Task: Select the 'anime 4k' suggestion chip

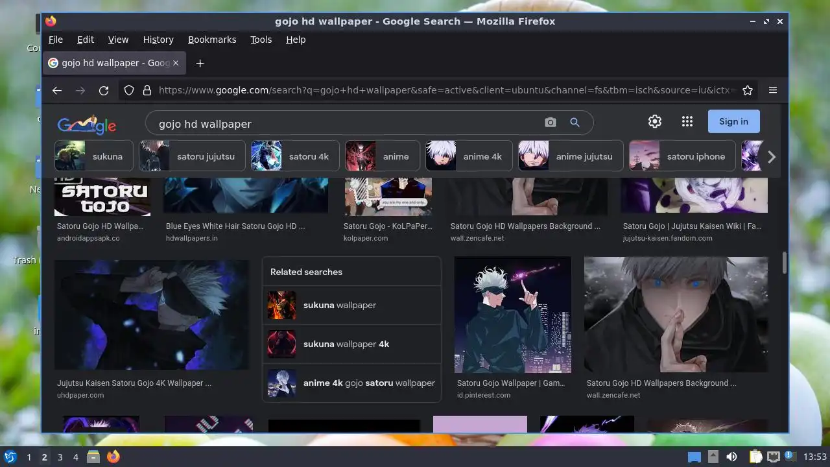Action: [469, 156]
